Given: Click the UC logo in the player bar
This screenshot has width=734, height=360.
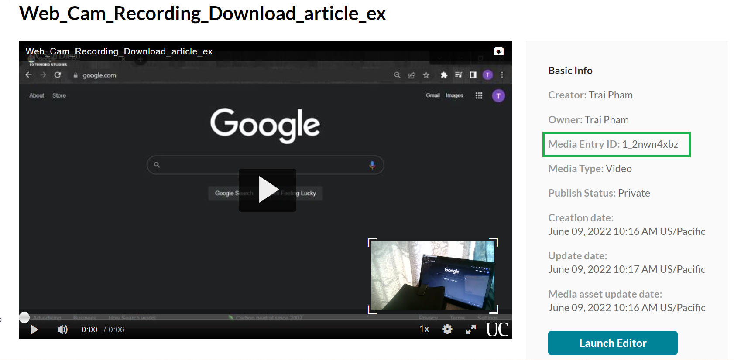Looking at the screenshot, I should (x=497, y=329).
